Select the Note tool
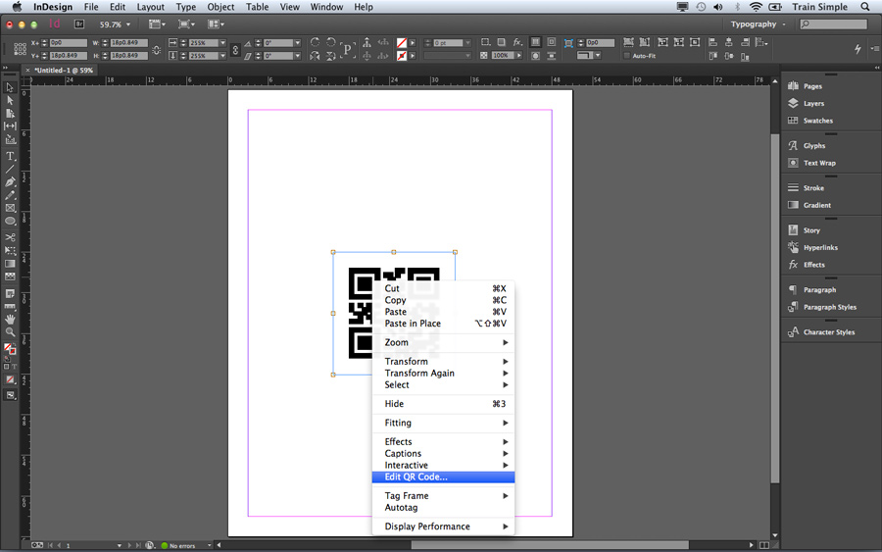882x552 pixels. 10,293
